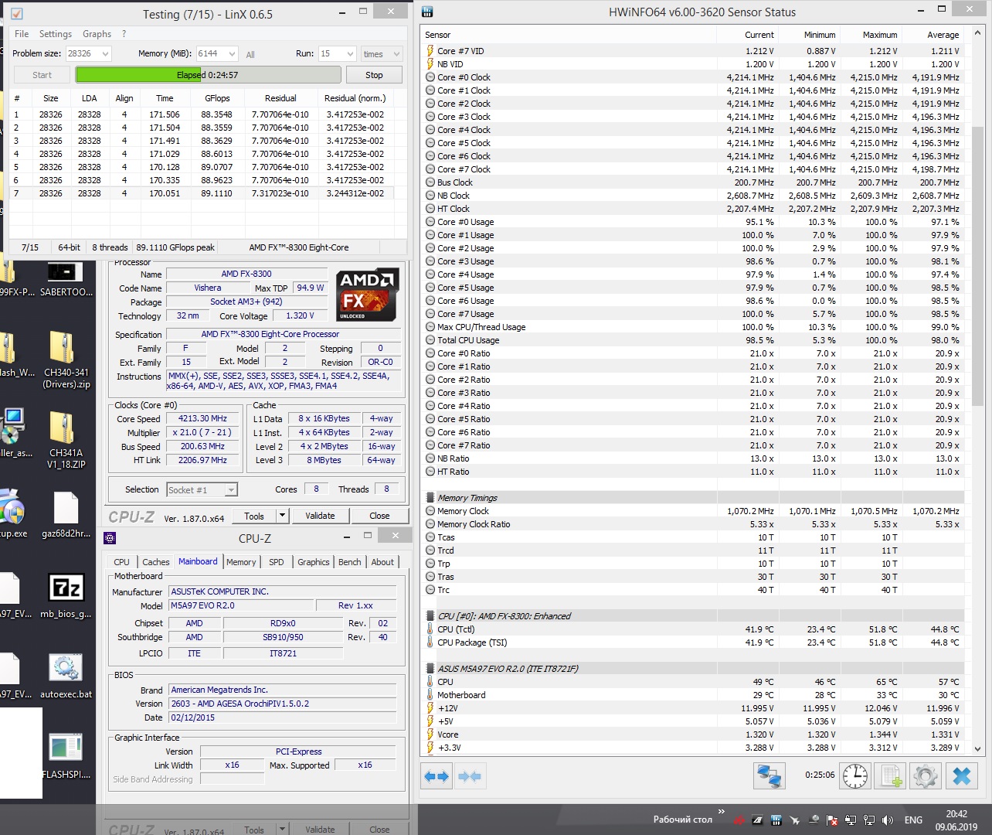Open HWiNFO network remote monitoring icon

point(769,775)
